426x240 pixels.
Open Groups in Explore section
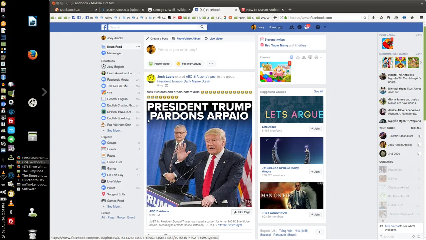click(111, 143)
